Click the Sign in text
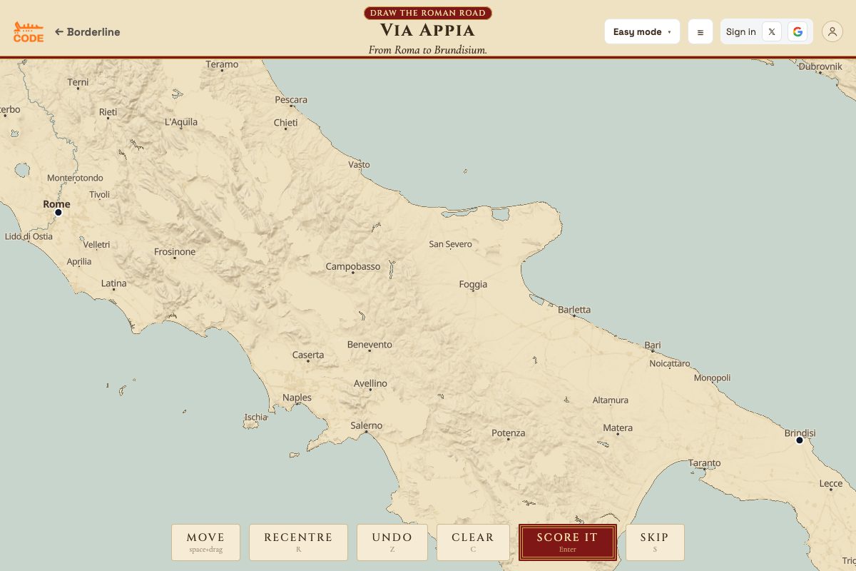The width and height of the screenshot is (856, 571). [741, 31]
